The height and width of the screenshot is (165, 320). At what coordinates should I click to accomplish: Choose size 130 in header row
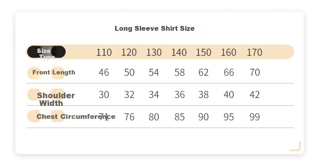point(154,52)
